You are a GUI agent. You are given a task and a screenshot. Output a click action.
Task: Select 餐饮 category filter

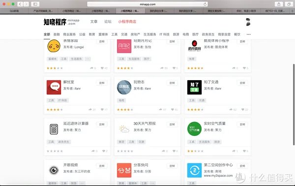point(237,34)
